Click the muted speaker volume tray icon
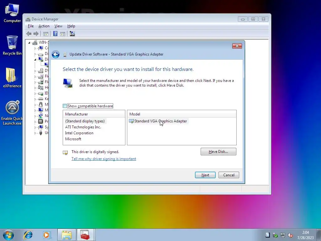Screen dimensions: 321x241 click(290, 235)
